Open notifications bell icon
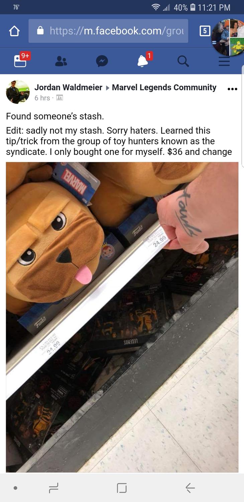 click(x=143, y=61)
